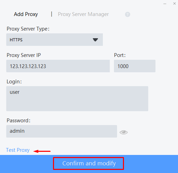
Task: Click the Test Proxy link
Action: click(x=18, y=150)
